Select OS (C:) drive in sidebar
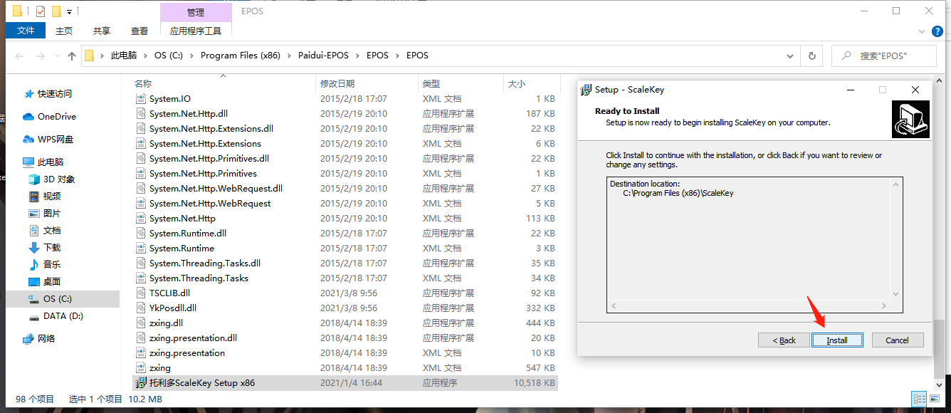The image size is (951, 413). point(63,299)
